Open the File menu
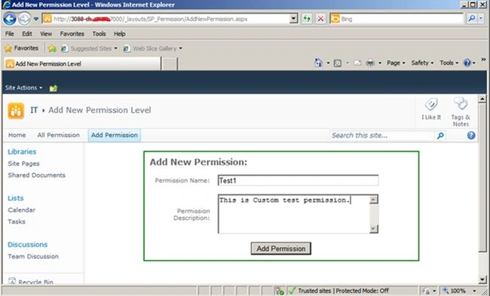The width and height of the screenshot is (490, 296). (9, 34)
